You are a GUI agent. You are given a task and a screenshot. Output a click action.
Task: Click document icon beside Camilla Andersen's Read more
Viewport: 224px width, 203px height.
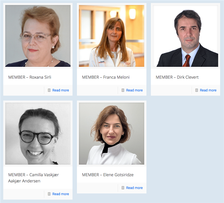49,194
